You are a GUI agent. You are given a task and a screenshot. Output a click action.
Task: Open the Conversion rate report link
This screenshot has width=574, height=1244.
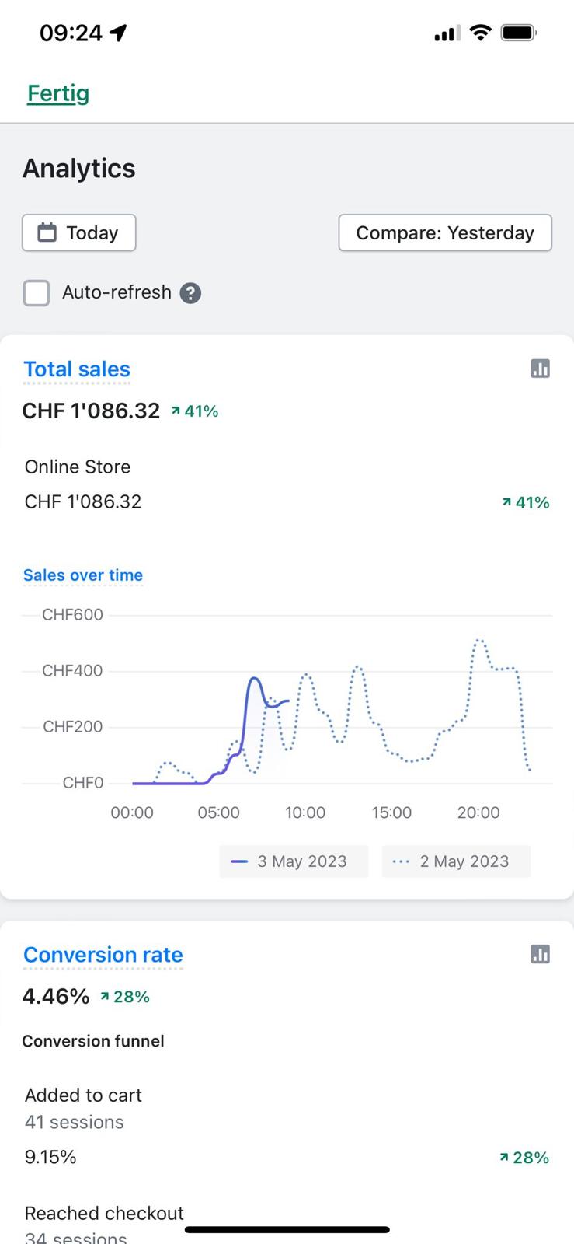coord(103,955)
